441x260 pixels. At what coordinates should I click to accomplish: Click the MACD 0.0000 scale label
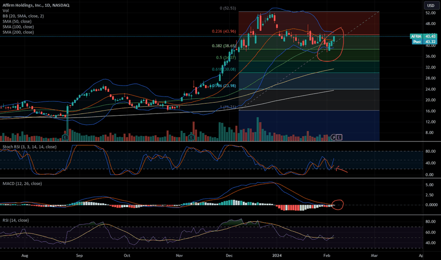[431, 205]
